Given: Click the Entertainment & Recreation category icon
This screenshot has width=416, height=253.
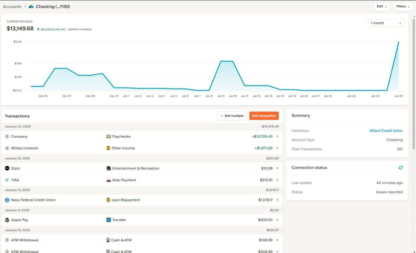Looking at the screenshot, I should [109, 168].
